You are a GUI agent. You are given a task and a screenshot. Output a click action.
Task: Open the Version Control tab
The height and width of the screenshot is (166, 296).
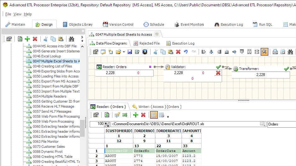tap(118, 24)
